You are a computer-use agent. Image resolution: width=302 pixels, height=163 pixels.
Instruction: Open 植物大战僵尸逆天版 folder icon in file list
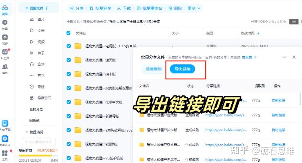78,60
